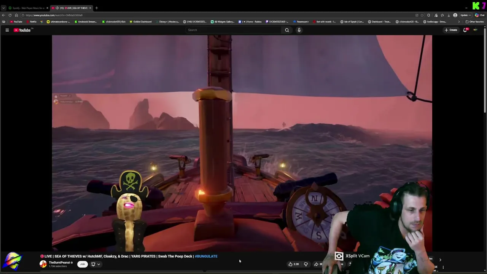
Task: Open YouTube notifications bell
Action: (465, 30)
